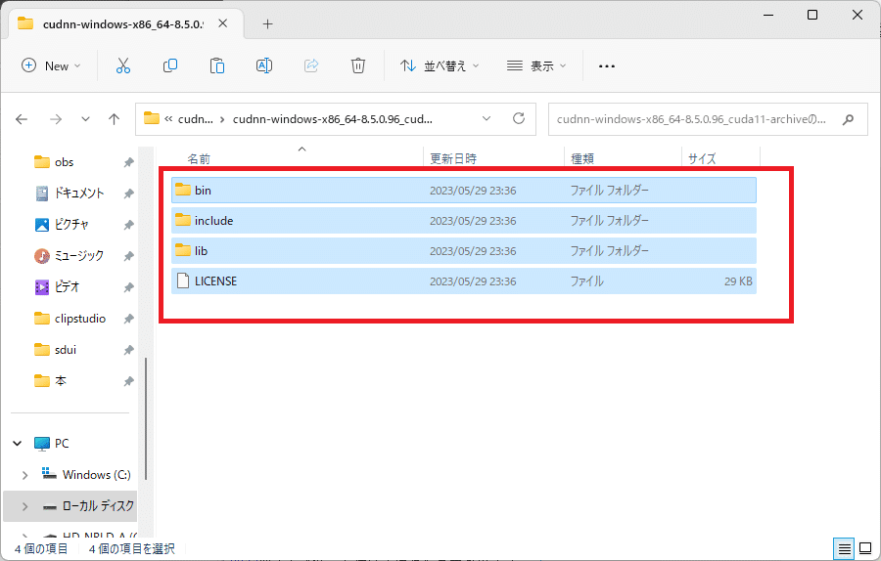This screenshot has width=881, height=561.
Task: Unpin the obs folder pin icon
Action: click(128, 162)
